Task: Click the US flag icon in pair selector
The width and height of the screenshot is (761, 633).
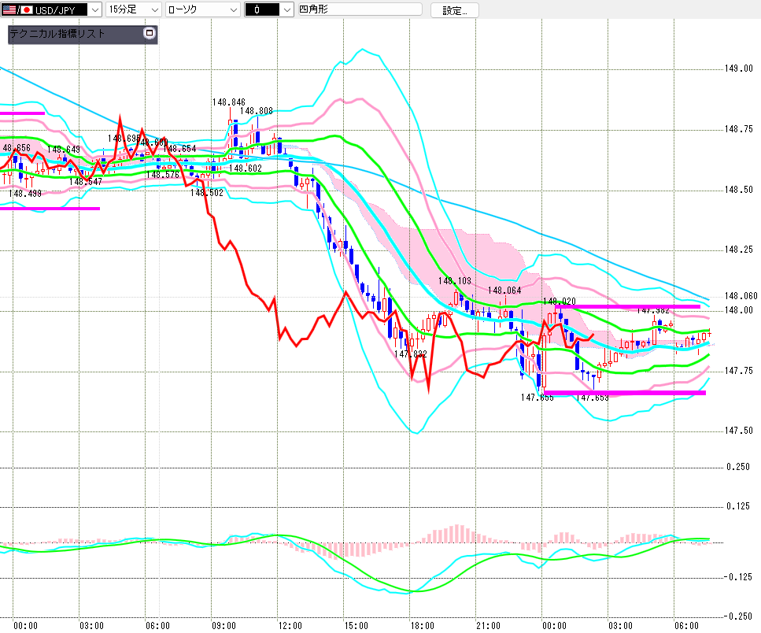Action: coord(9,10)
